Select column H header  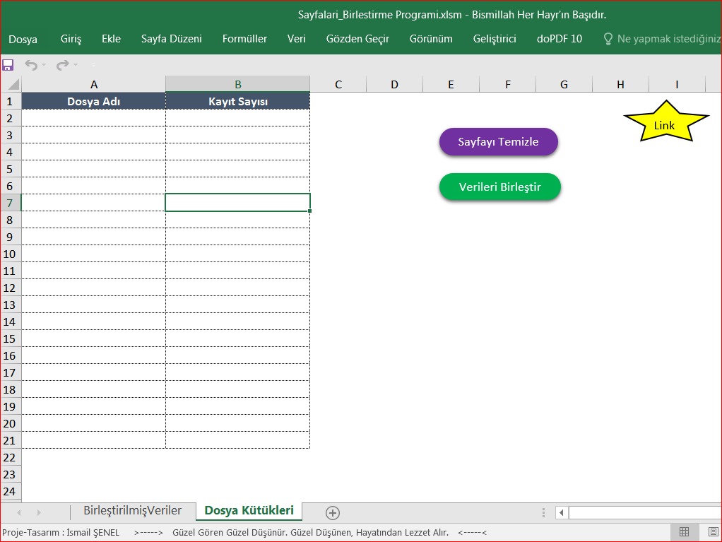pyautogui.click(x=621, y=84)
